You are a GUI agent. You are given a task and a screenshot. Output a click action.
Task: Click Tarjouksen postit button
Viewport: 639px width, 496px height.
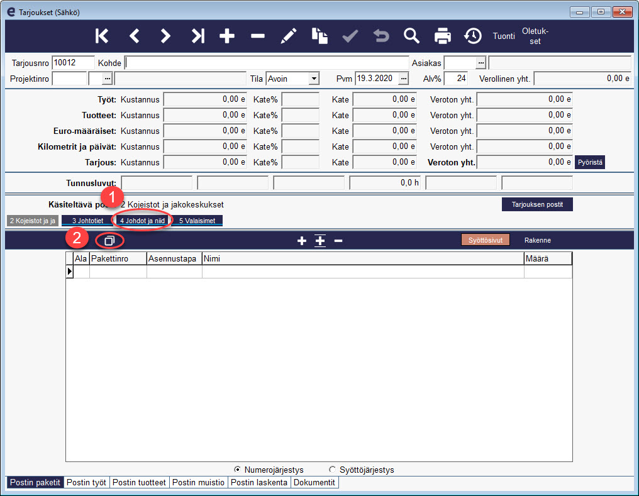537,204
